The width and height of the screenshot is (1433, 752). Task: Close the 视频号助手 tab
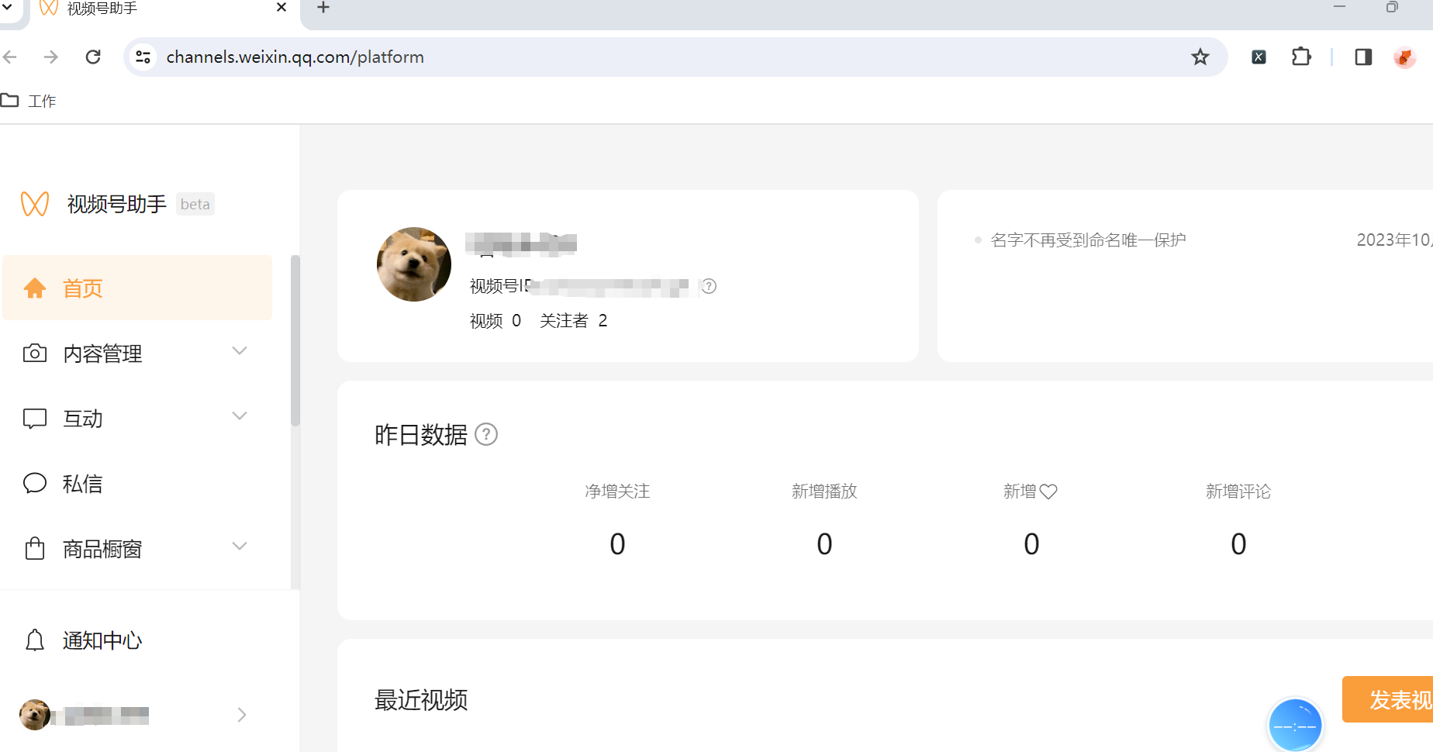pos(281,8)
